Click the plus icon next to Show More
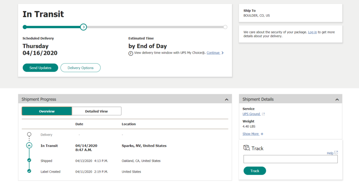 [262, 134]
